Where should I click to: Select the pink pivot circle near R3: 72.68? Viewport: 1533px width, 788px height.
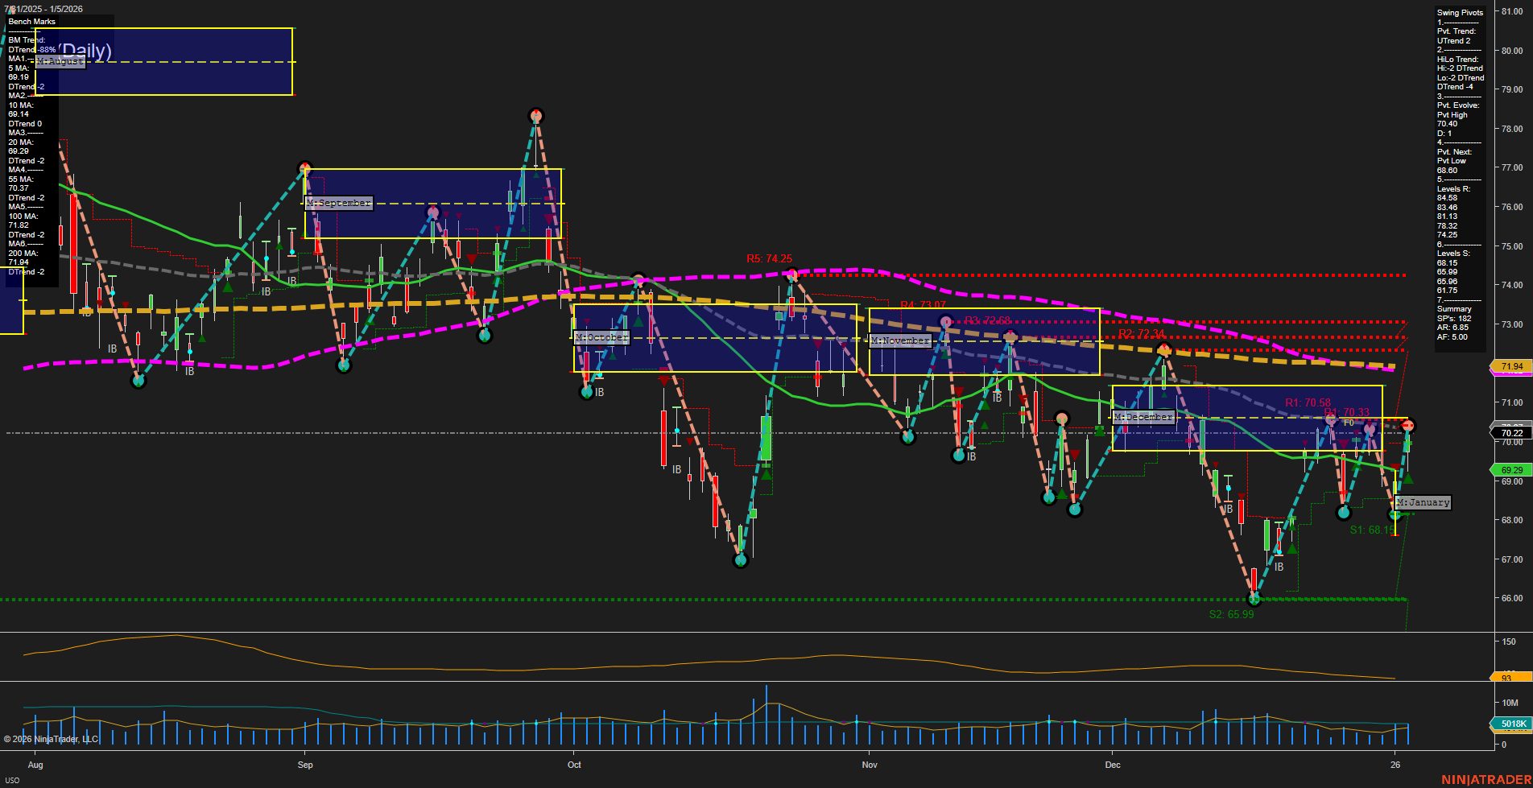944,320
